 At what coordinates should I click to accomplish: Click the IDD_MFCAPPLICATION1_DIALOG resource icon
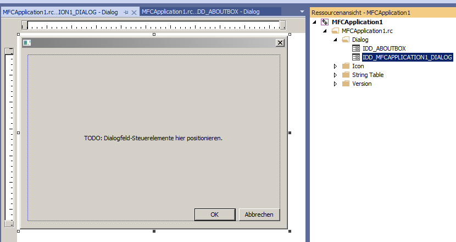click(356, 57)
